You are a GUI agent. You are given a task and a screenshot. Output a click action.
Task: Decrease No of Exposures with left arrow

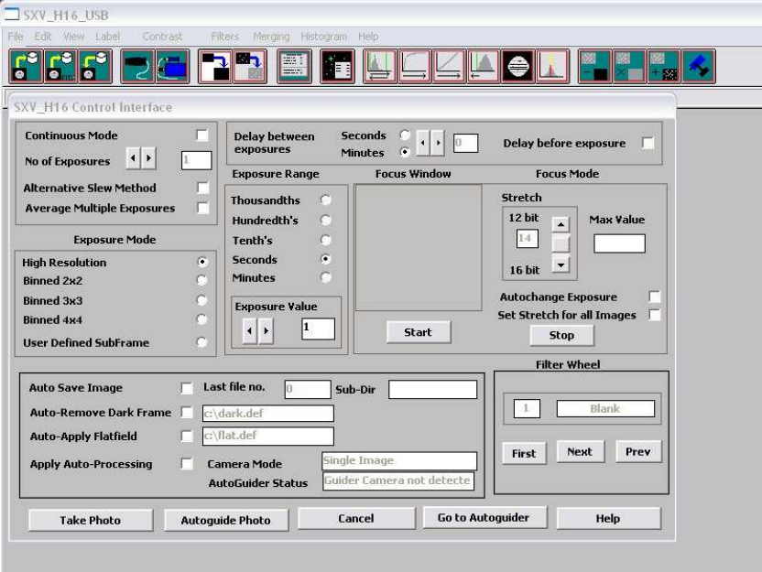click(133, 157)
